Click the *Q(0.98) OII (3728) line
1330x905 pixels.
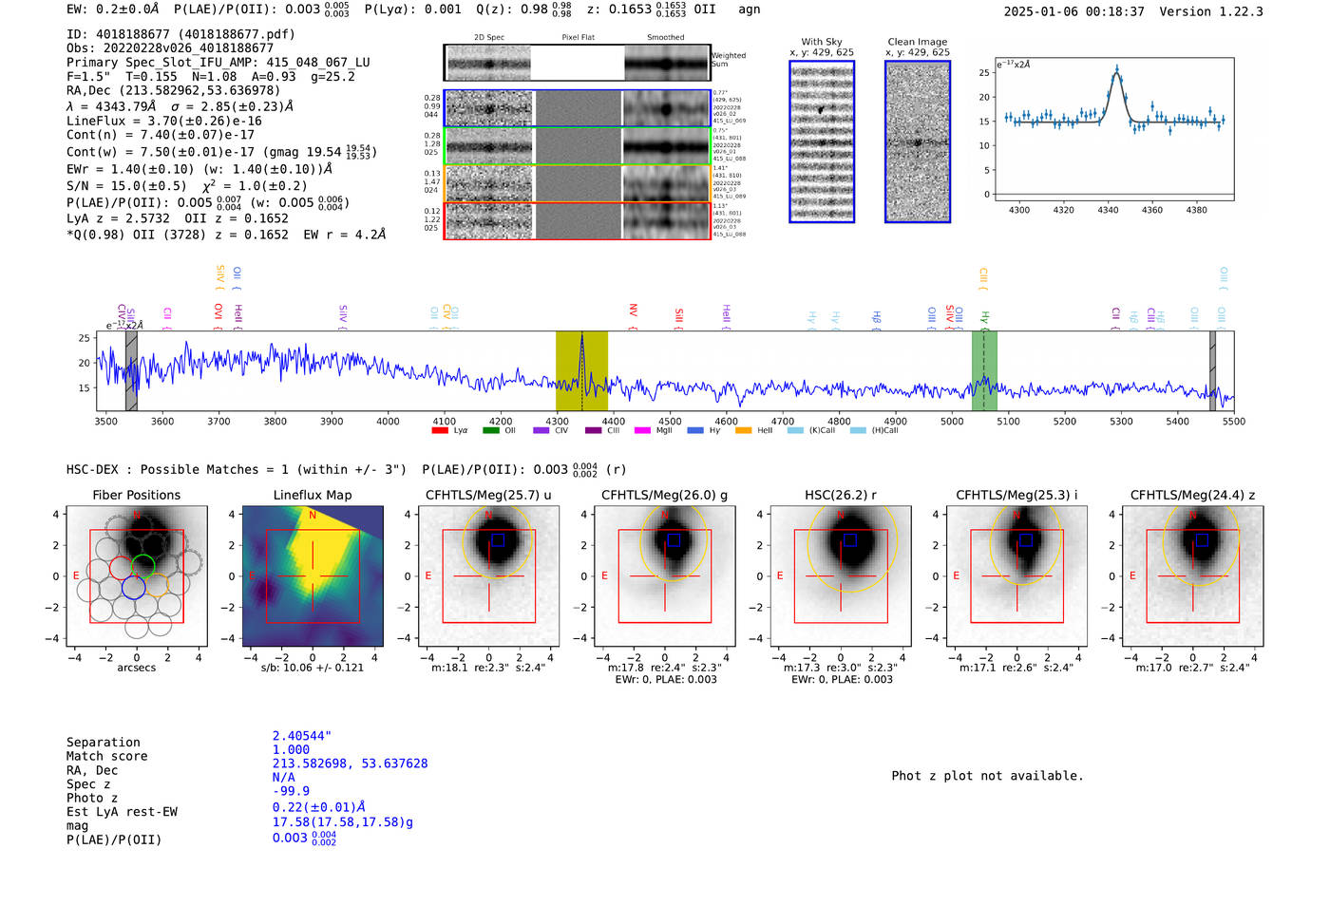coord(226,235)
